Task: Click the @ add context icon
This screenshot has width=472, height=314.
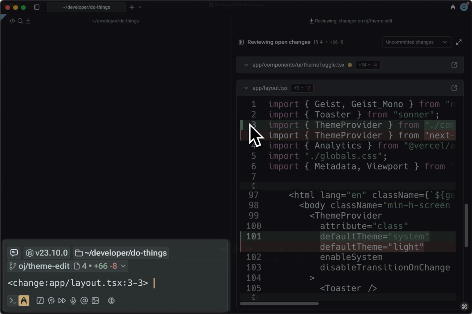Action: click(84, 301)
